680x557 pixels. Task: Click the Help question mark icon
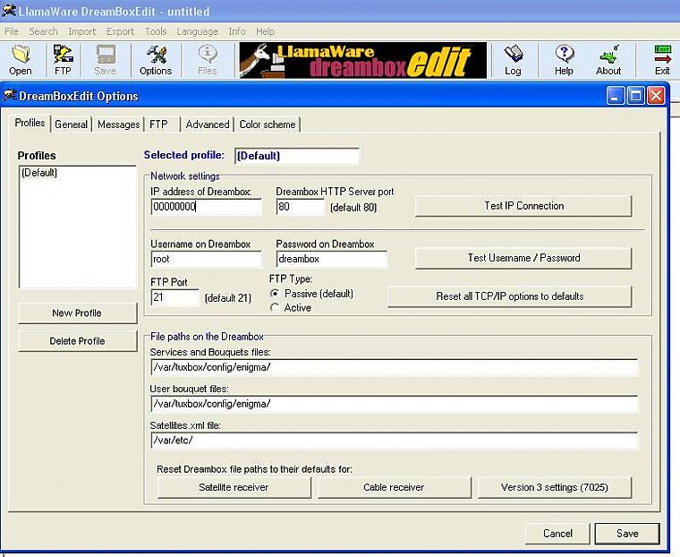(x=564, y=60)
